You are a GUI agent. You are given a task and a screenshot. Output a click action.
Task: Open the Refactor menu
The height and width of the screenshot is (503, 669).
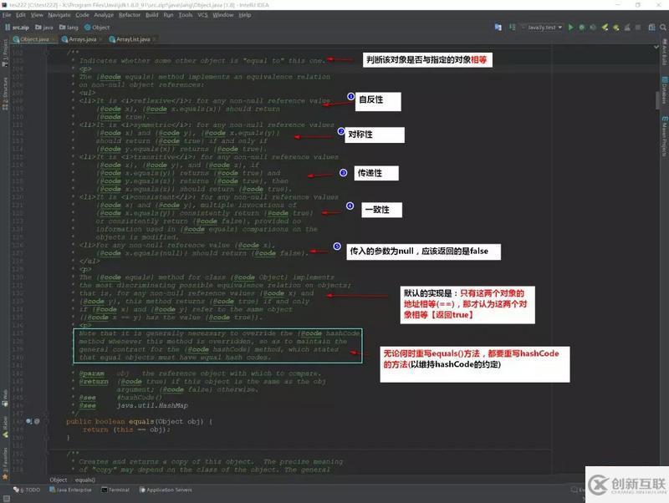coord(130,15)
